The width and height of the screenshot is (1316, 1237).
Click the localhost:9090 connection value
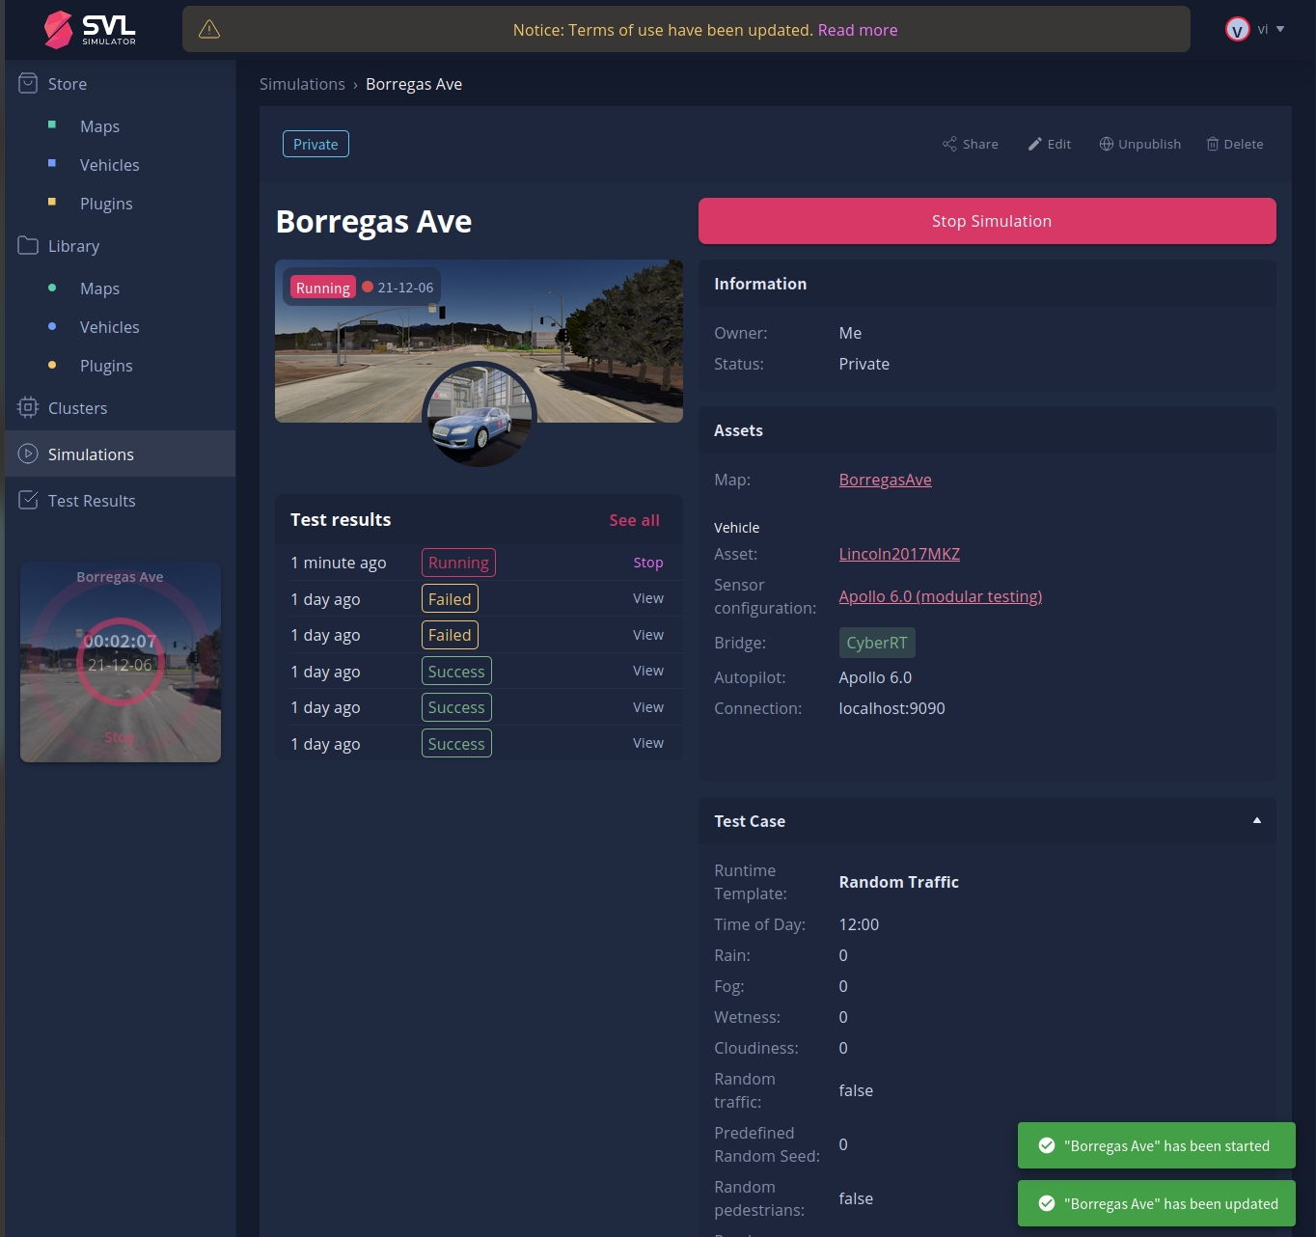[x=891, y=708]
